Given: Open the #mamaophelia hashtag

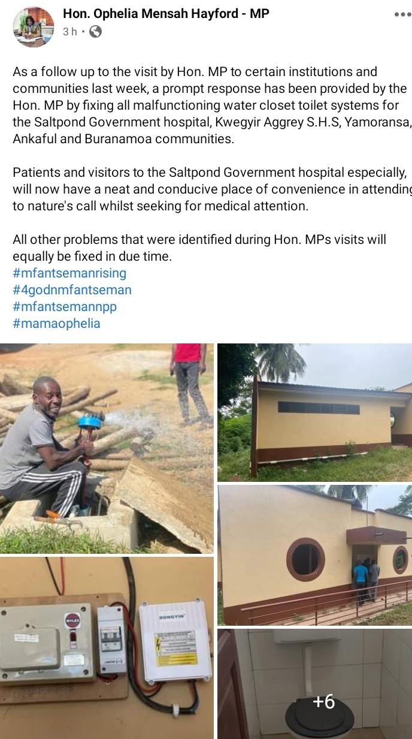Looking at the screenshot, I should [x=56, y=324].
